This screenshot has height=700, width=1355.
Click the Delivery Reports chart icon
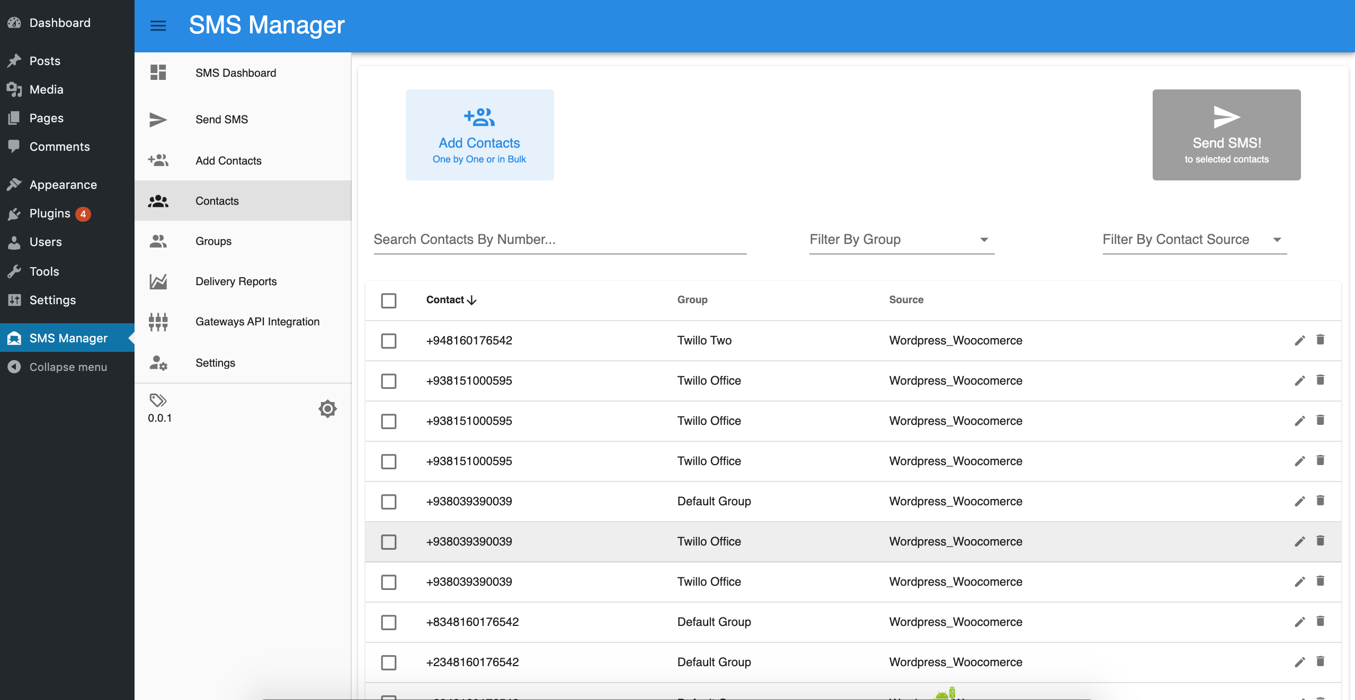[x=158, y=281]
